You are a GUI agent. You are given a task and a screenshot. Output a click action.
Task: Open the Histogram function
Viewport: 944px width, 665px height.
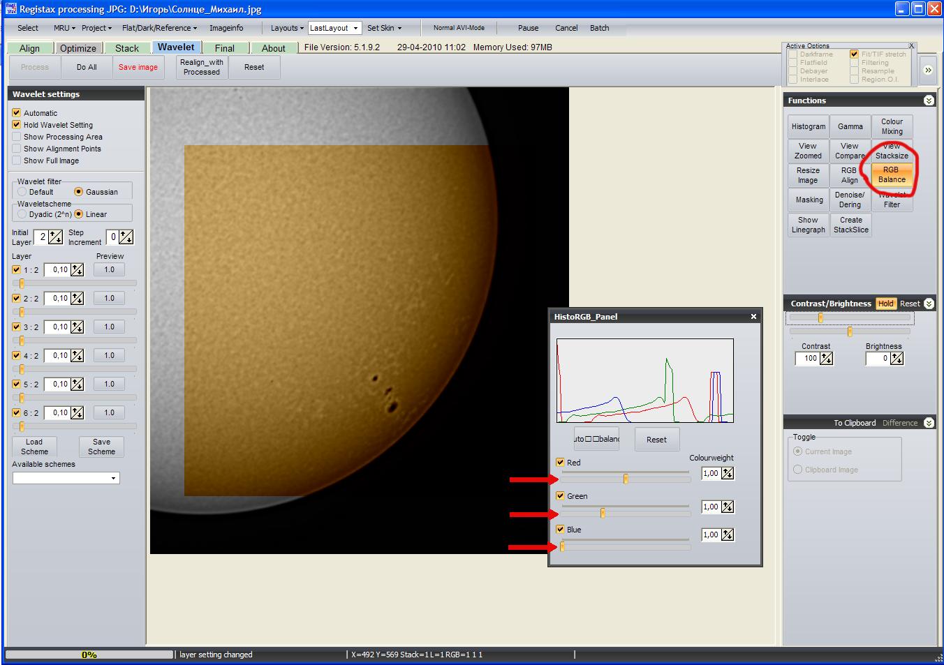coord(808,126)
